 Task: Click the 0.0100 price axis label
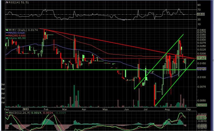[x=202, y=77]
